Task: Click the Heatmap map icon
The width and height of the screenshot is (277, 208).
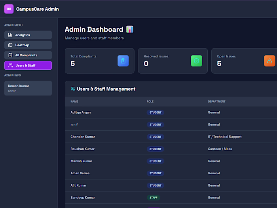Action: 10,45
